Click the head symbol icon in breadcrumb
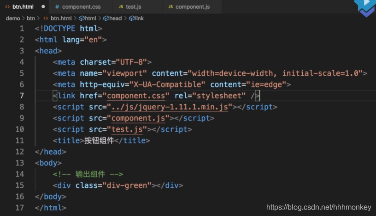The image size is (376, 216). [106, 18]
